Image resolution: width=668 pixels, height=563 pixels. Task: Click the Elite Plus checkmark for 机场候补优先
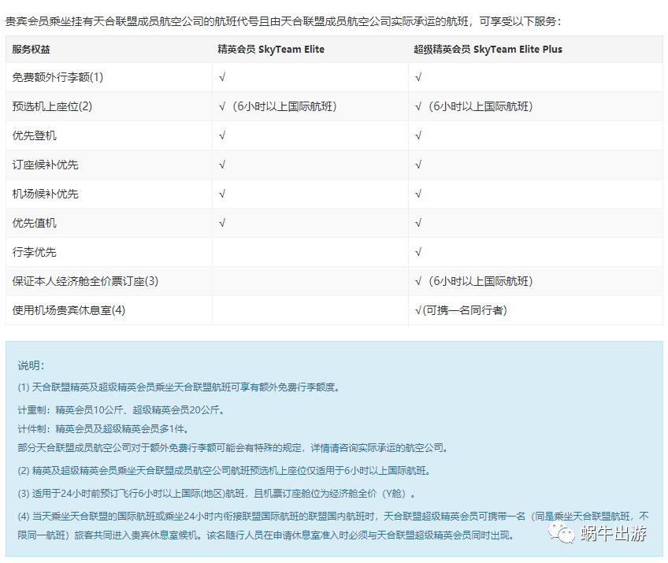click(418, 194)
